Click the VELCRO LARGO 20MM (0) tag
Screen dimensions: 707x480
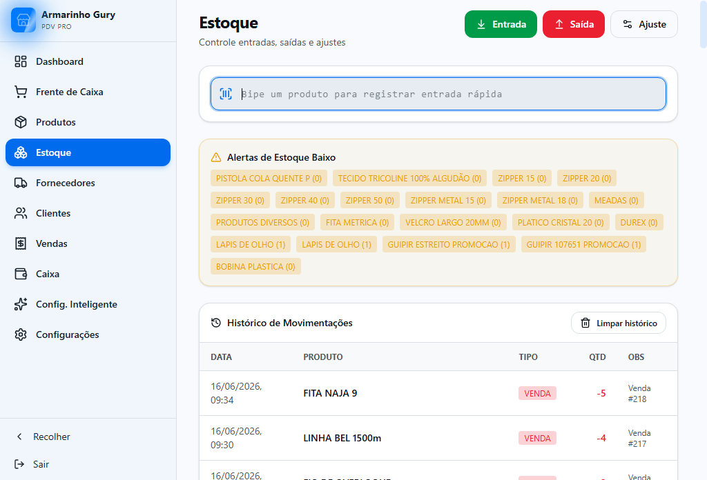click(x=453, y=223)
